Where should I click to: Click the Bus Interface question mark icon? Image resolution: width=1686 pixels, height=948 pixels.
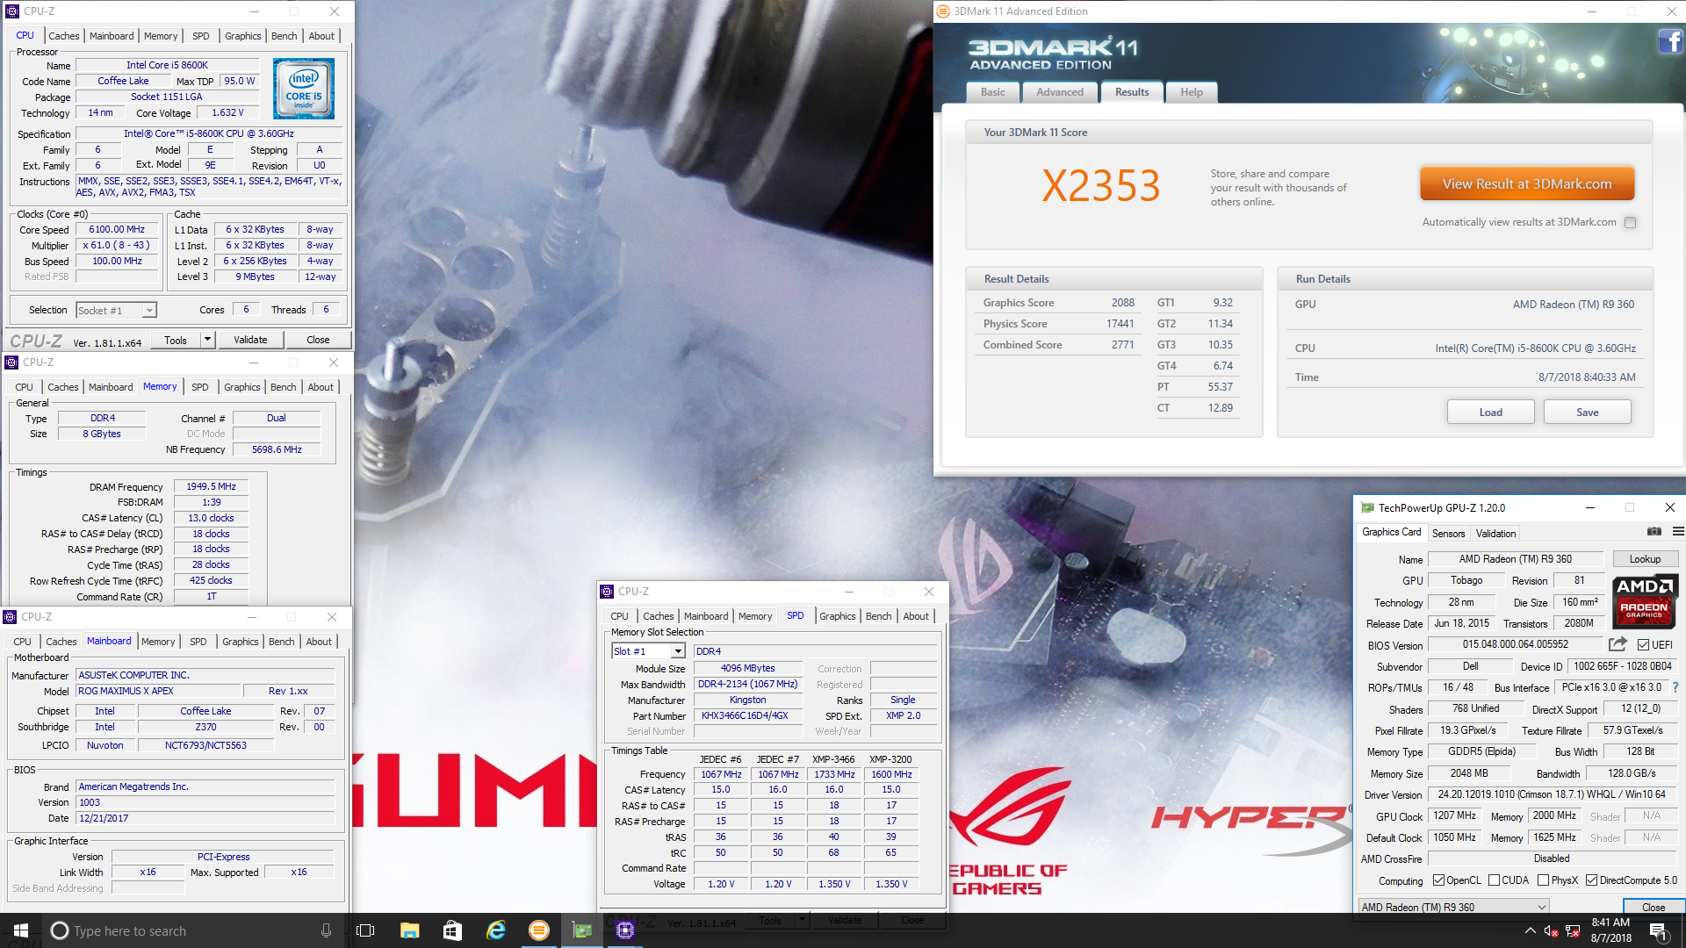point(1675,687)
